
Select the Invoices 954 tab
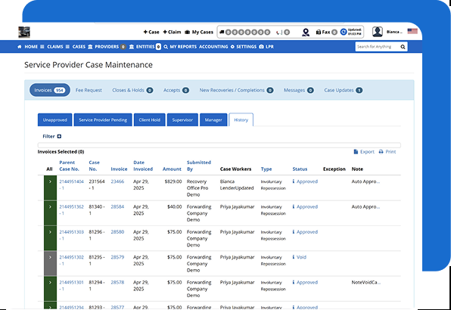[x=50, y=90]
